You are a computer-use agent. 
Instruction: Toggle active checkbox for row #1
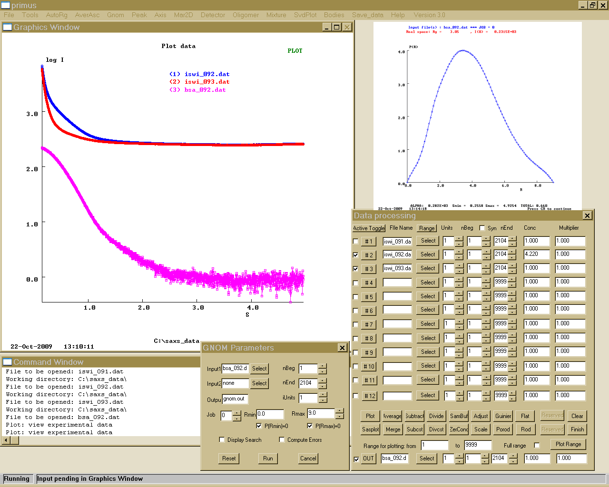pos(355,241)
